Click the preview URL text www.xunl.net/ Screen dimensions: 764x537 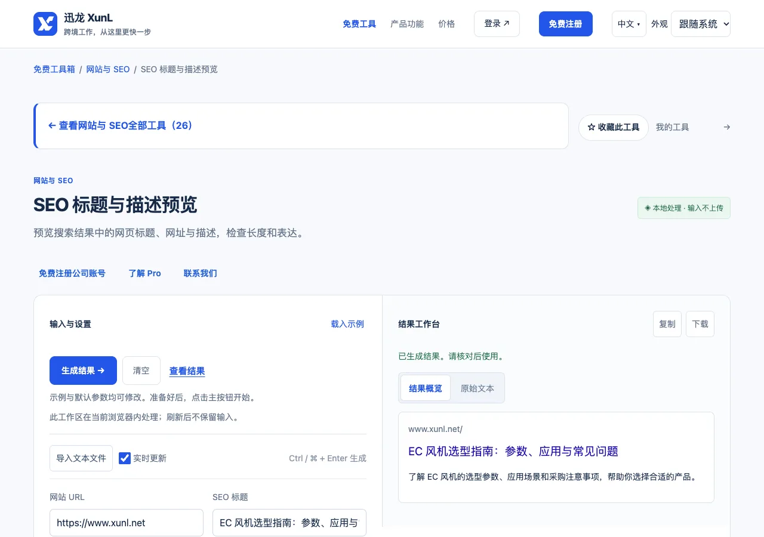(435, 429)
